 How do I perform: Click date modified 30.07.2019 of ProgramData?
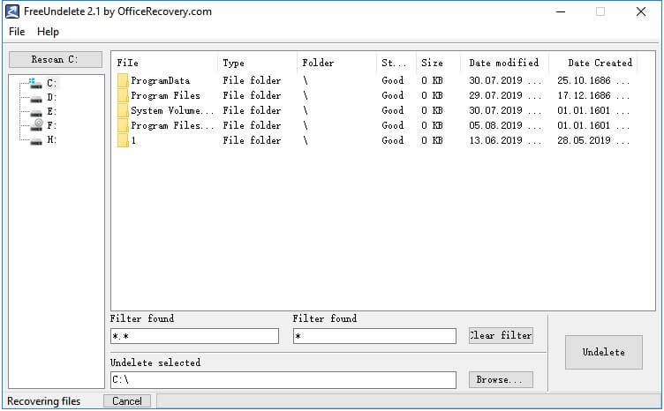(505, 80)
